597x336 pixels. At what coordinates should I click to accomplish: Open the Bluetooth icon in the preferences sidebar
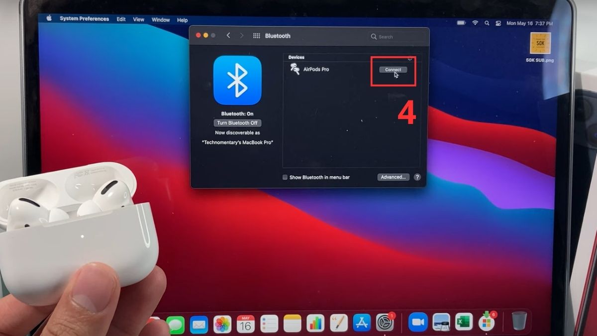pos(238,80)
